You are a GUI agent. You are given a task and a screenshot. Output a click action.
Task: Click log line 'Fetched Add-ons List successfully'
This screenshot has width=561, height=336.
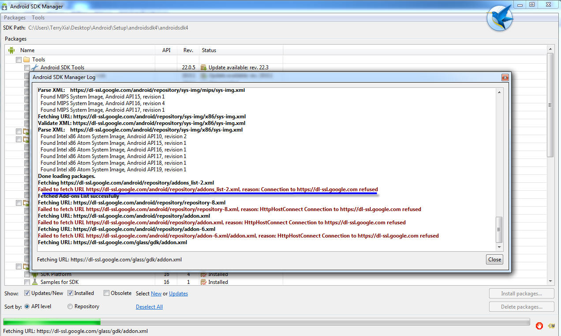click(x=79, y=196)
